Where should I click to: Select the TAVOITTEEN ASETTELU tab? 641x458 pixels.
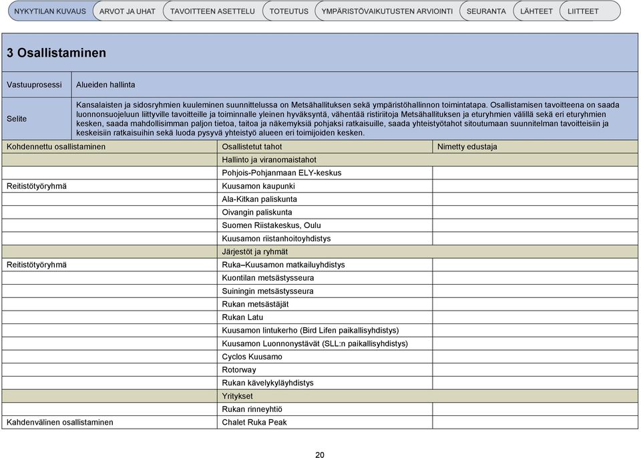tap(212, 11)
